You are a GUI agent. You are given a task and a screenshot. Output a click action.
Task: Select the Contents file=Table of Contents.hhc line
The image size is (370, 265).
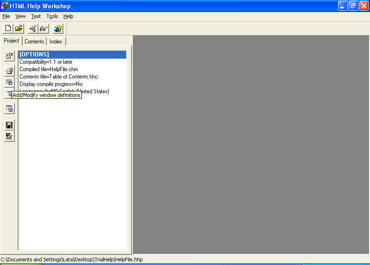(x=59, y=77)
